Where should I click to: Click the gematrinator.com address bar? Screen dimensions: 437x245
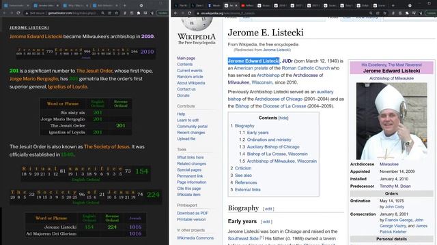coord(72,13)
